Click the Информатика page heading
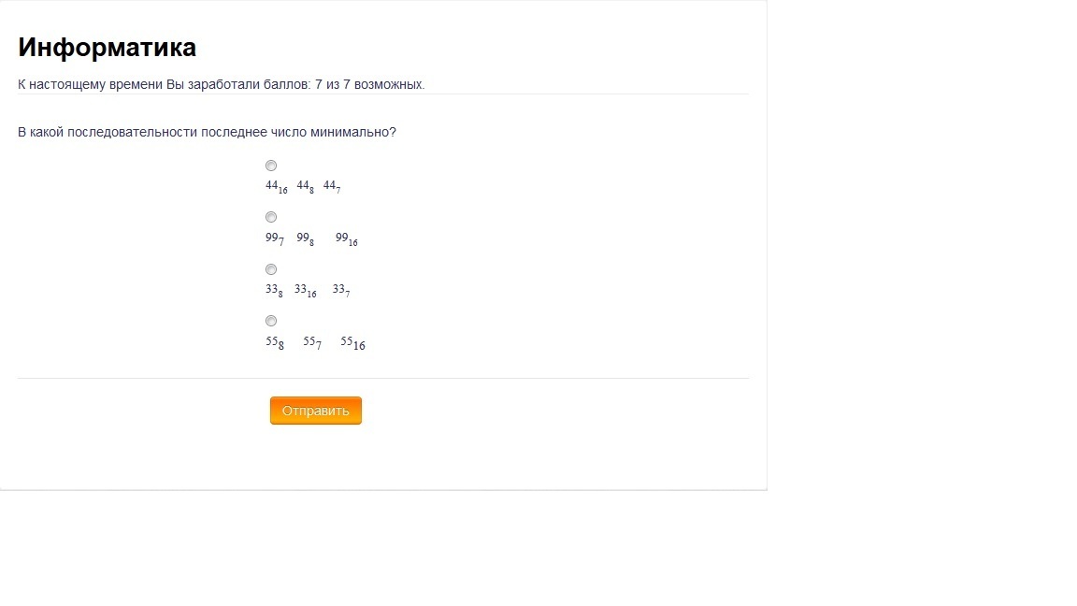 click(108, 48)
